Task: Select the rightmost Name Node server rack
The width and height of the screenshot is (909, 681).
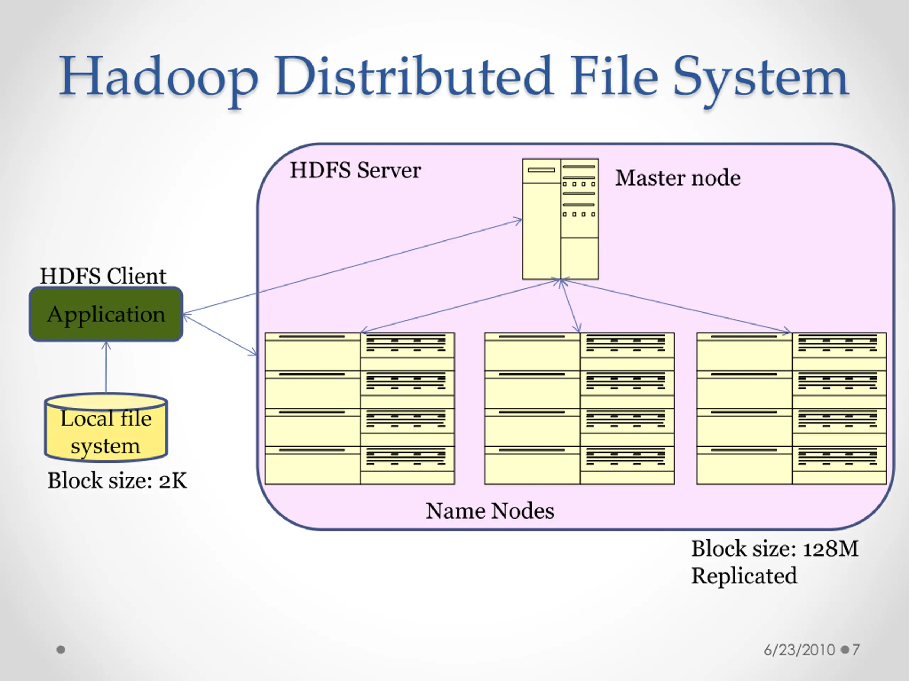Action: [x=791, y=409]
